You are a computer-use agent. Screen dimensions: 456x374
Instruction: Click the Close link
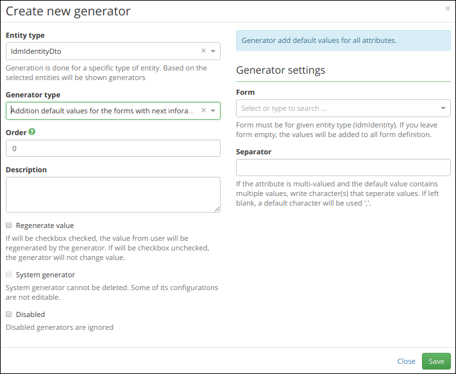click(x=406, y=361)
